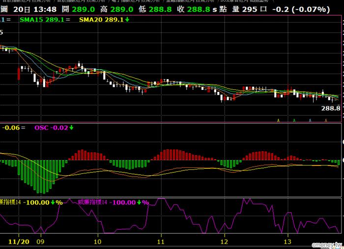Click the down arrow beside magenta -100.00
Image resolution: width=344 pixels, height=249 pixels.
pyautogui.click(x=140, y=202)
